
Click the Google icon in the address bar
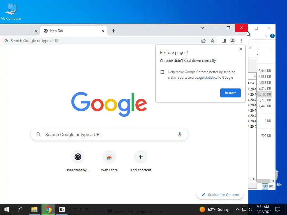(6, 41)
